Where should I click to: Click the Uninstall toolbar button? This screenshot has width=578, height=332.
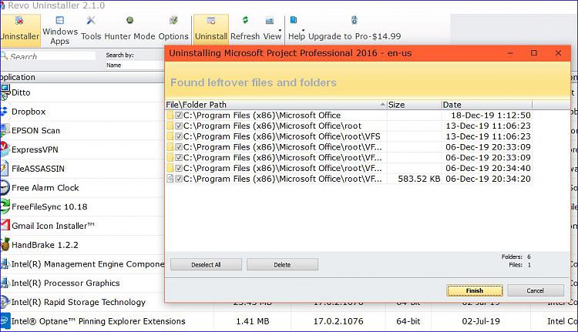pyautogui.click(x=211, y=29)
